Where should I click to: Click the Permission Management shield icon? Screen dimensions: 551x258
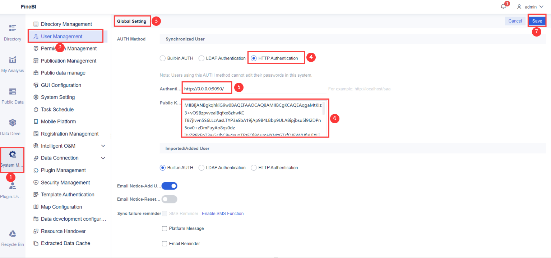click(36, 48)
